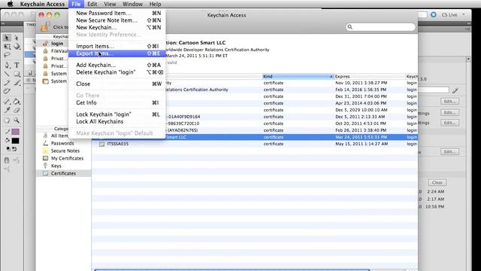The height and width of the screenshot is (271, 481).
Task: Choose the Deco tool
Action: coord(7,91)
